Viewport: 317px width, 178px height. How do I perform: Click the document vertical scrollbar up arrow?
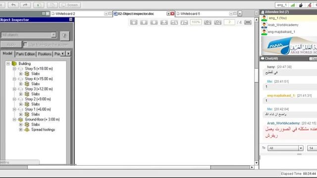pyautogui.click(x=257, y=20)
